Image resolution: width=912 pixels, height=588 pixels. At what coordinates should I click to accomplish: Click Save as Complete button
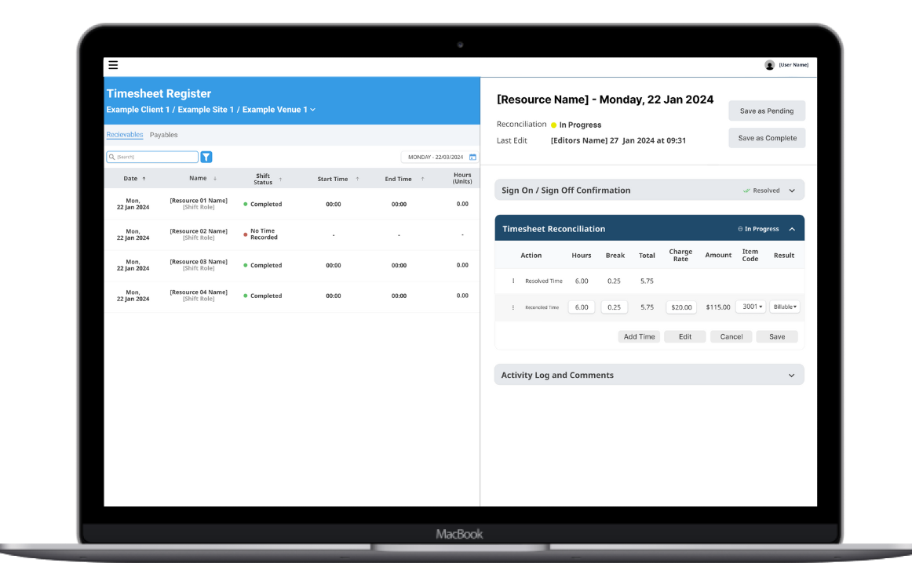tap(767, 138)
